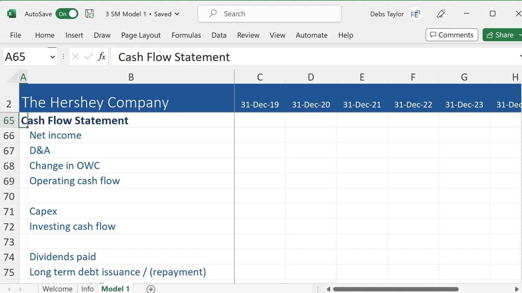This screenshot has width=522, height=293.
Task: Open the Automate ribbon tab
Action: click(311, 35)
